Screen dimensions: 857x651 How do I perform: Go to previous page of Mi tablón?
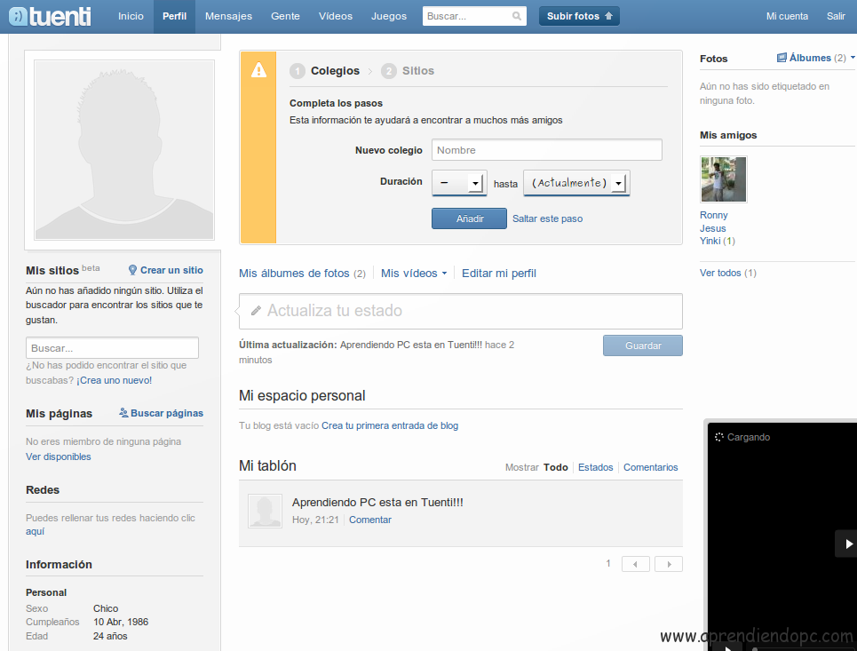point(636,564)
